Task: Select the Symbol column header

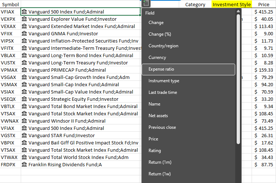Action: [11, 4]
